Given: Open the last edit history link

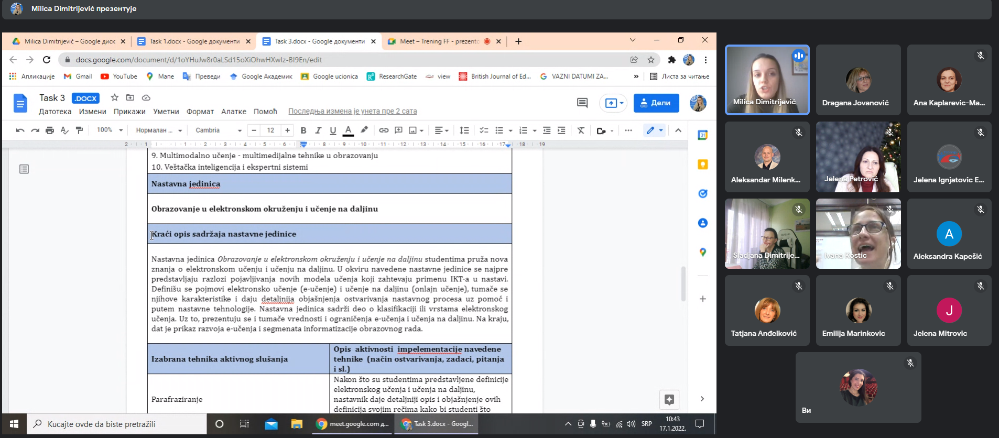Looking at the screenshot, I should 352,112.
